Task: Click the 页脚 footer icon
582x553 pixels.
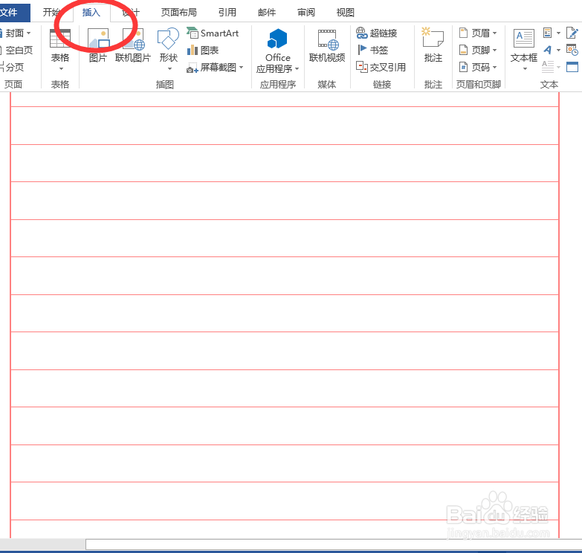Action: (463, 50)
